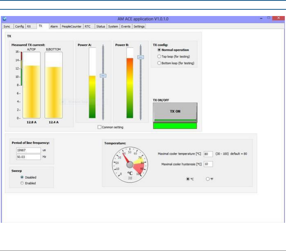The image size is (286, 251).
Task: Click the TX ON button
Action: pyautogui.click(x=175, y=112)
